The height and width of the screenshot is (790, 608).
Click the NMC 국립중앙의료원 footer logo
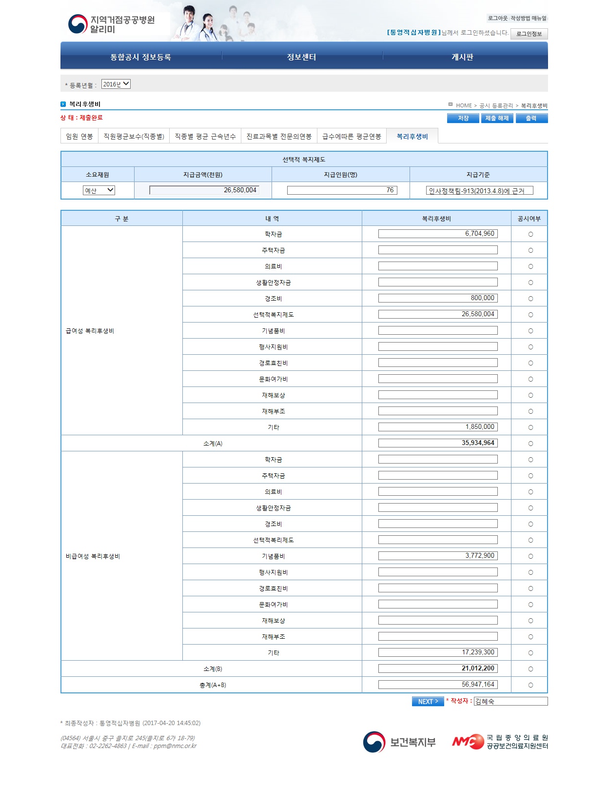(500, 742)
